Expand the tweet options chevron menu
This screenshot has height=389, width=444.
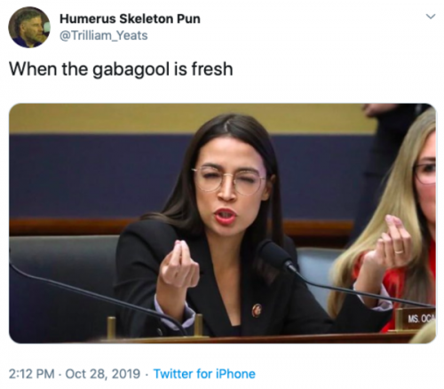pos(431,16)
